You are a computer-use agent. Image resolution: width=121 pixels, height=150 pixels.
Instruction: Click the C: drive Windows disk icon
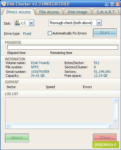point(18,23)
